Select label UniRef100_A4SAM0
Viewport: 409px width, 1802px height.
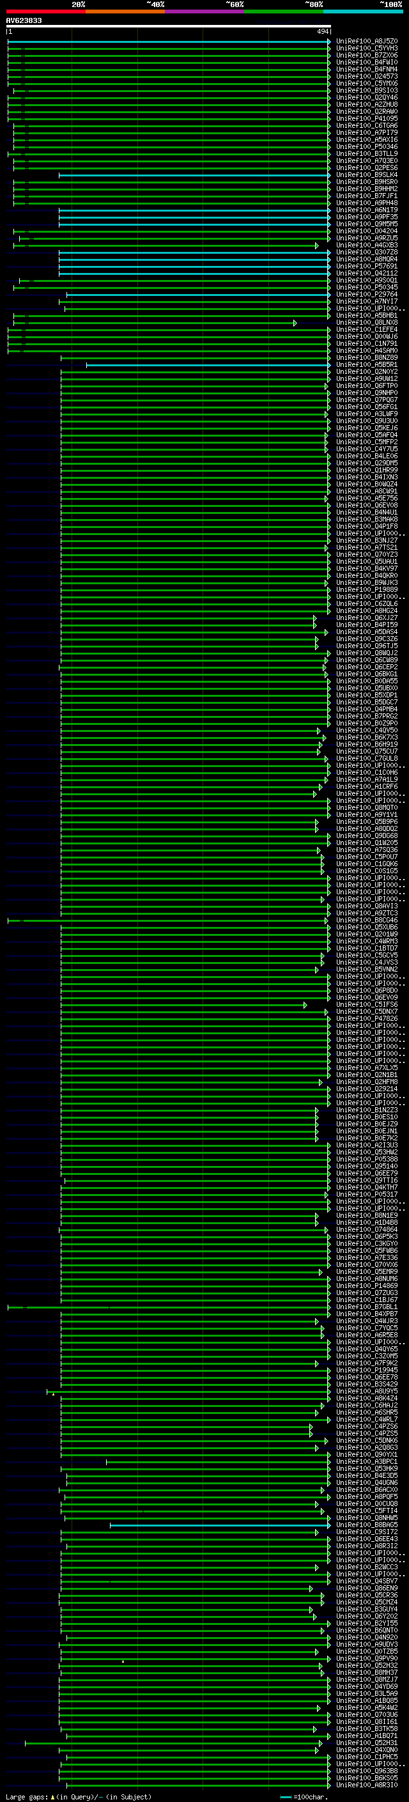[x=367, y=350]
